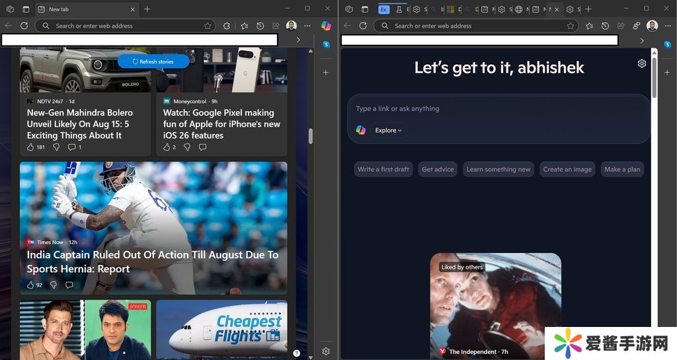Open Settings and more menu in left window
This screenshot has width=677, height=360.
point(307,26)
